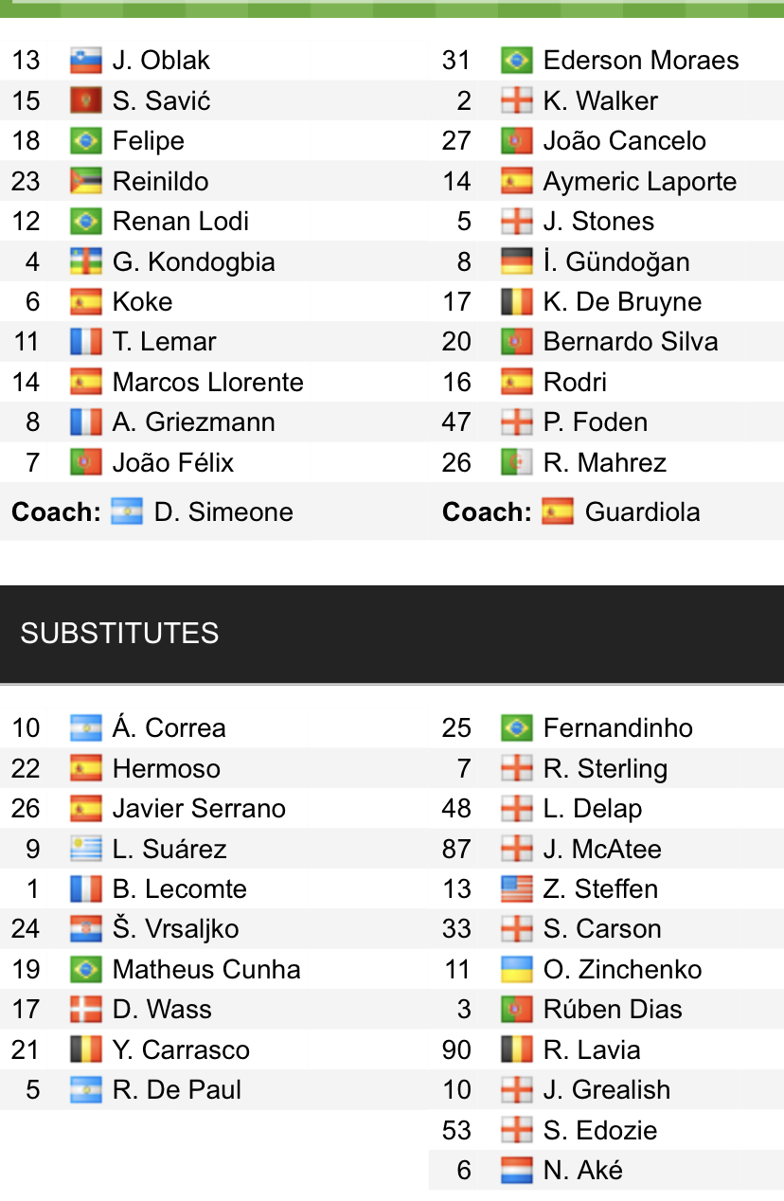Click the Argentina flag beside coach D. Simeone
Screen dimensions: 784x1201
point(127,511)
